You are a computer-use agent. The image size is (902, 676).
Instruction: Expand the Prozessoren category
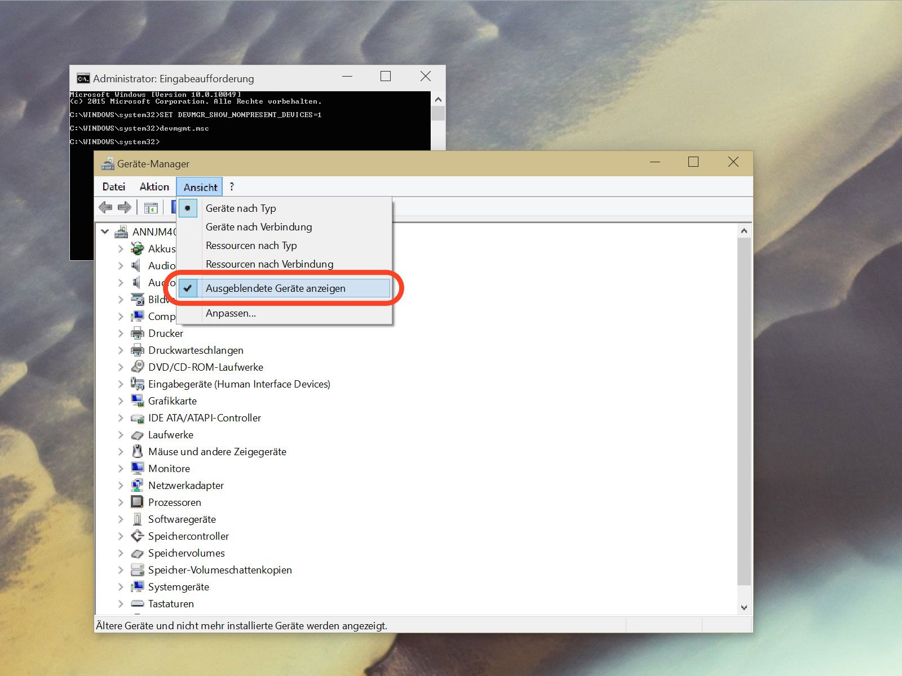pyautogui.click(x=120, y=502)
